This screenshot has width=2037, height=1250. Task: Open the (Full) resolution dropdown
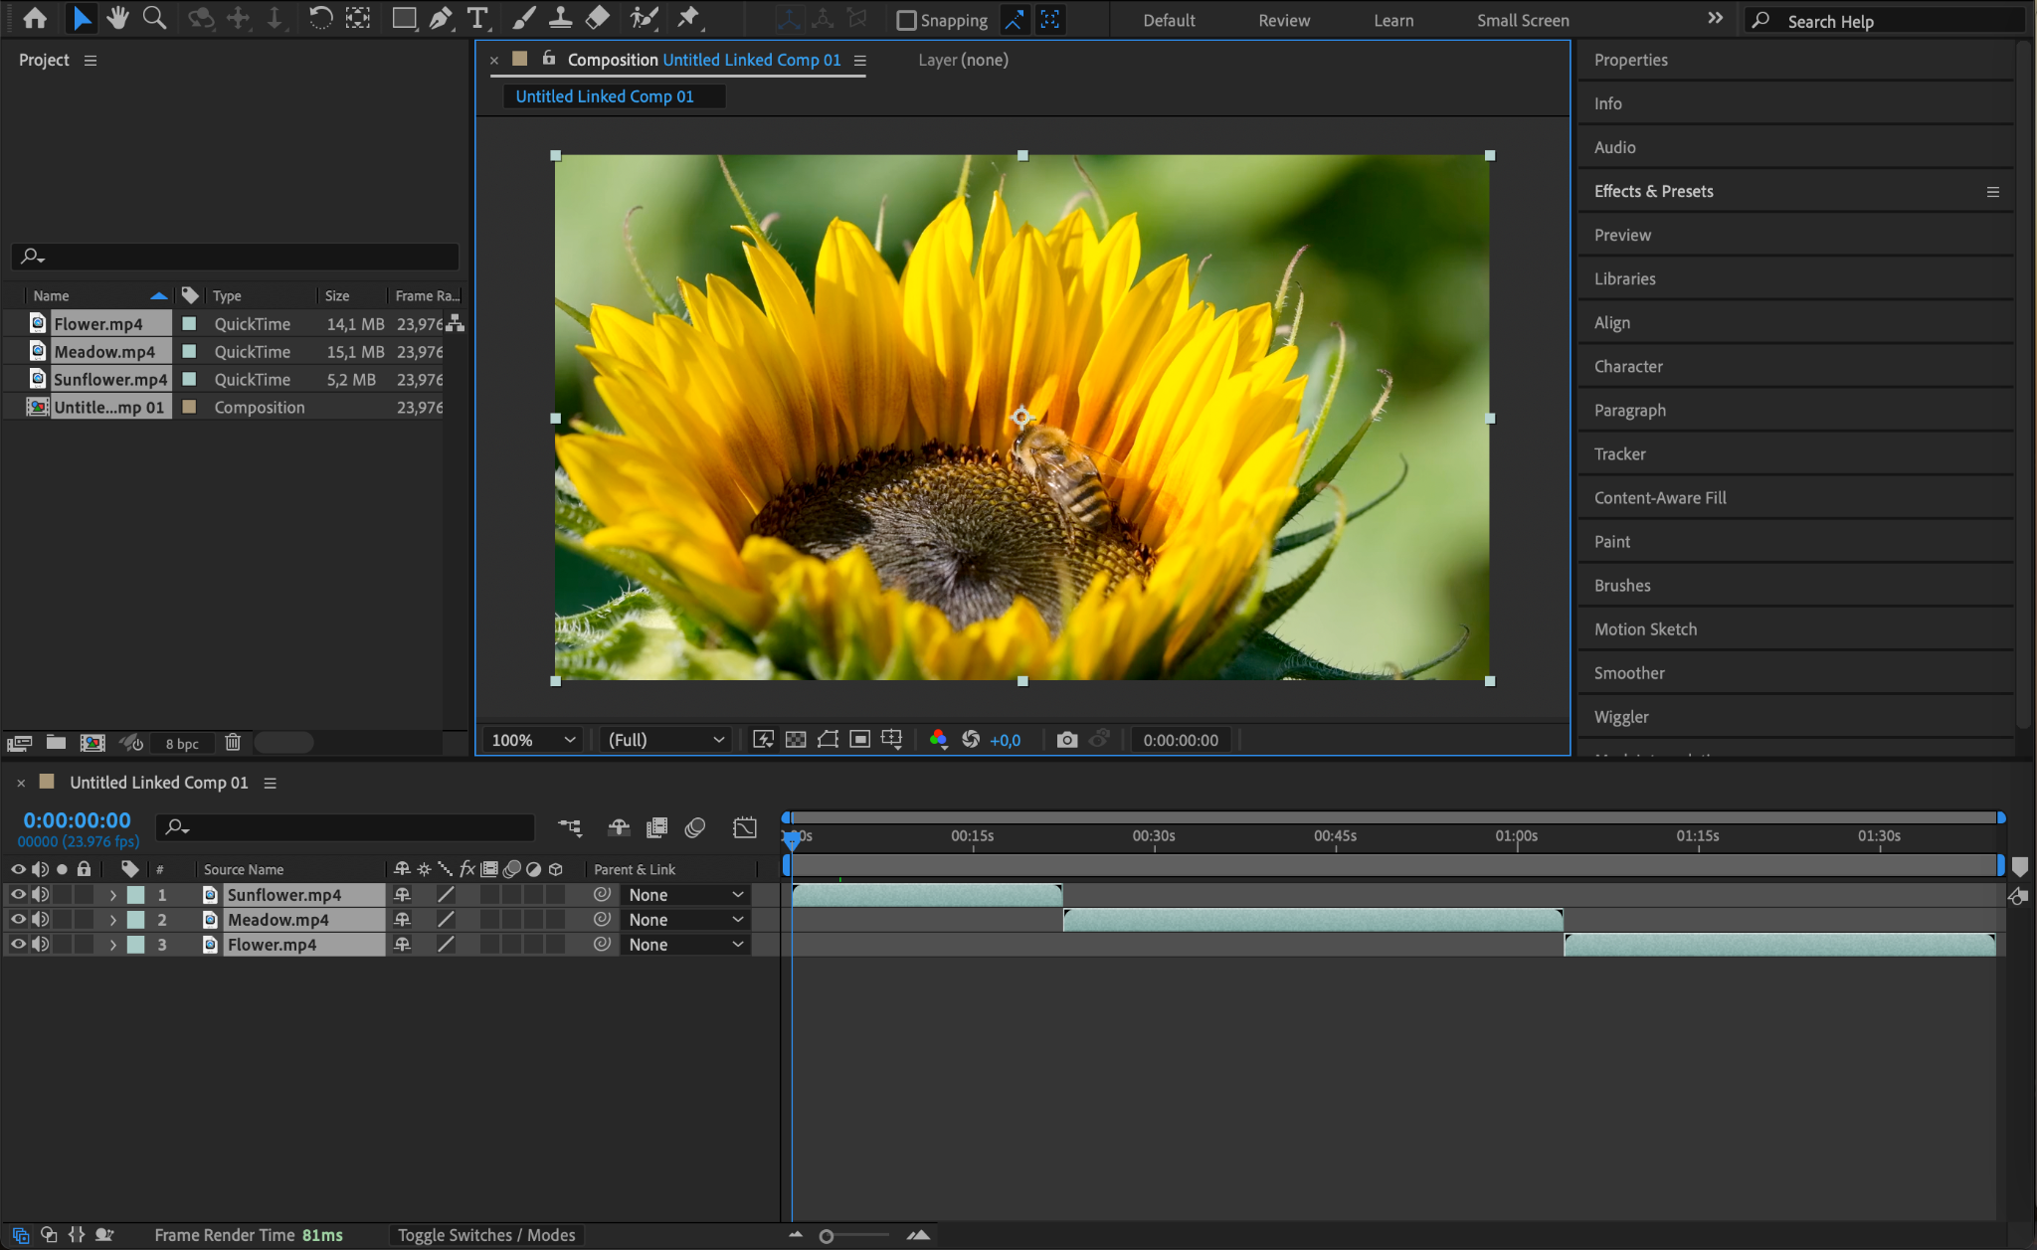coord(665,739)
